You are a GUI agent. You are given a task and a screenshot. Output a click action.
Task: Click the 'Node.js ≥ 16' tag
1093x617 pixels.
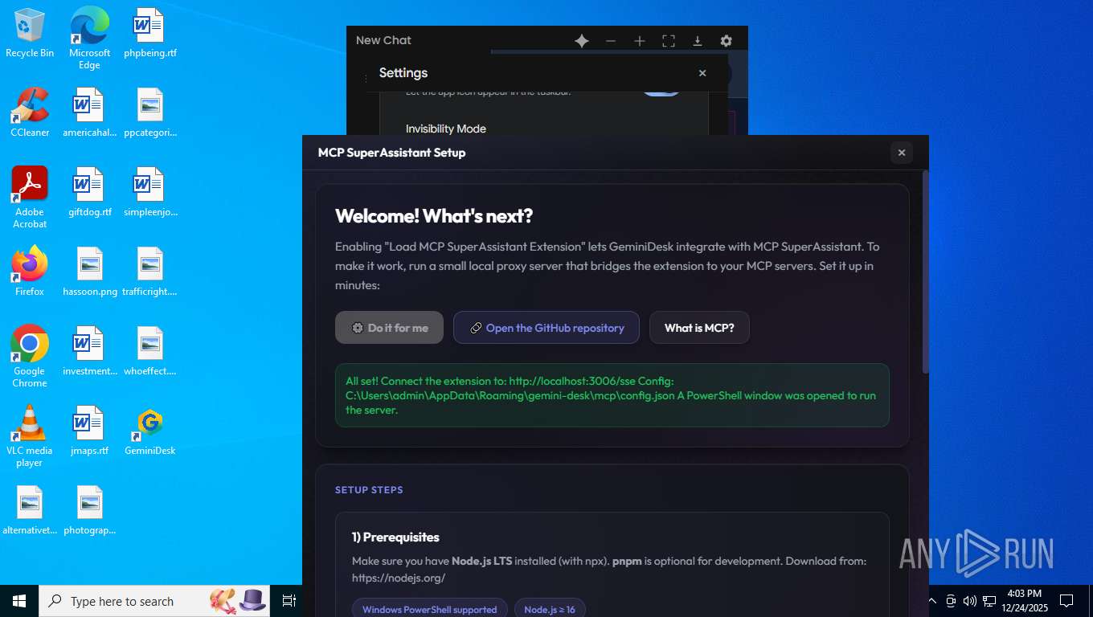tap(551, 609)
